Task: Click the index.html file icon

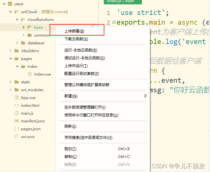Action: point(17,106)
